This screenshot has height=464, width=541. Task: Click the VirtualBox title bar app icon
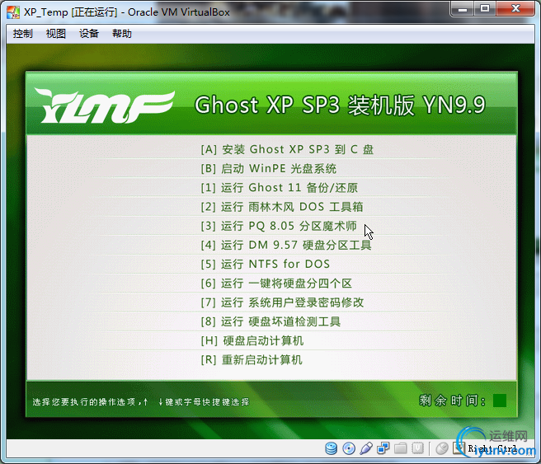coord(13,12)
